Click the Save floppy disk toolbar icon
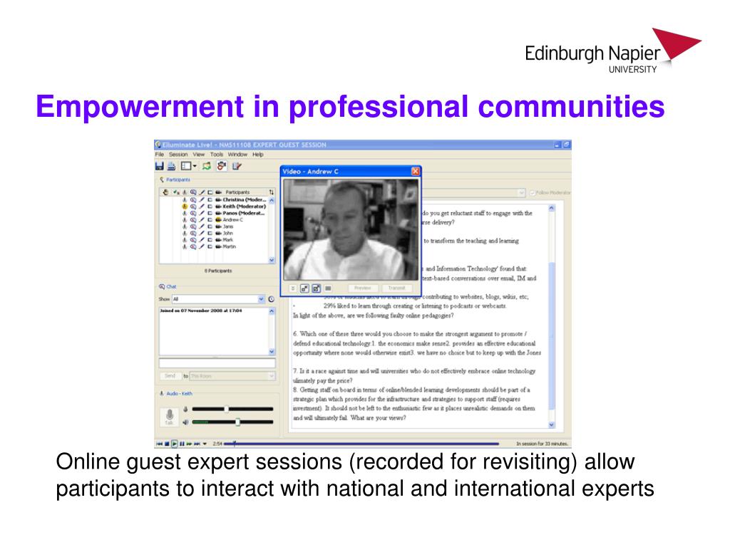The width and height of the screenshot is (730, 547). [x=159, y=166]
